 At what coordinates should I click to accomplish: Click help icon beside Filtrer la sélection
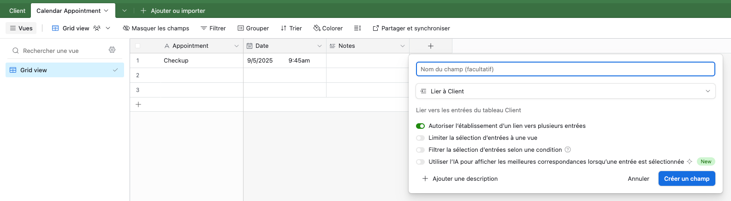(568, 149)
